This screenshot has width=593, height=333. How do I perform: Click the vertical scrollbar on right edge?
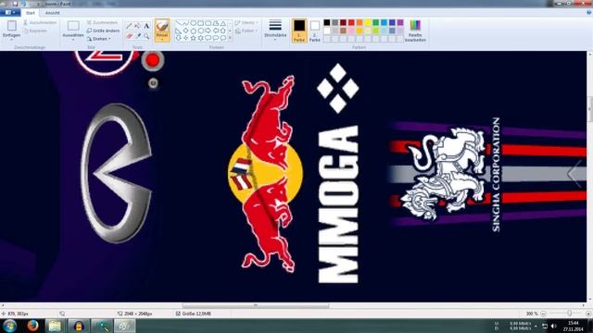point(589,109)
